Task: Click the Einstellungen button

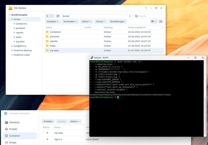Action: 117,21
